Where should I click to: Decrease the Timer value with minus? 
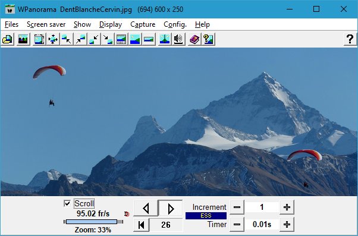[237, 224]
